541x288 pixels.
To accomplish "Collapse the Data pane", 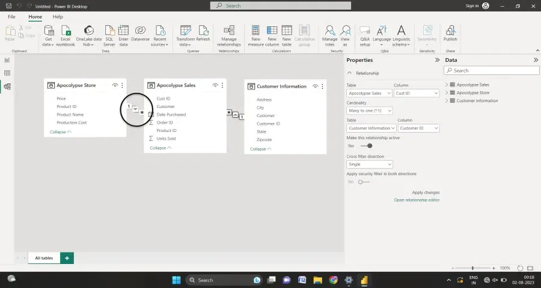I will point(536,60).
